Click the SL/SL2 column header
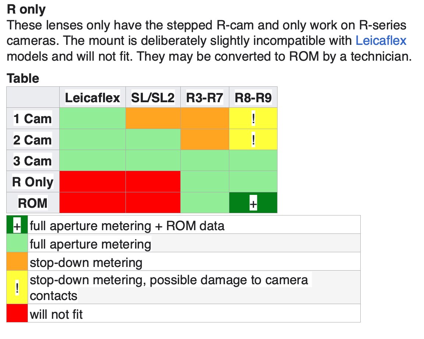Image resolution: width=424 pixels, height=339 pixels. click(153, 98)
